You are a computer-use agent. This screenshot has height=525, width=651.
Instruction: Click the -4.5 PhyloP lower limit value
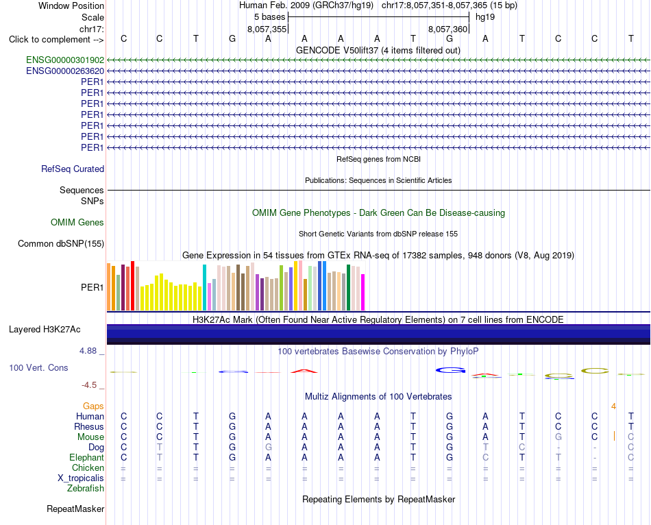89,385
